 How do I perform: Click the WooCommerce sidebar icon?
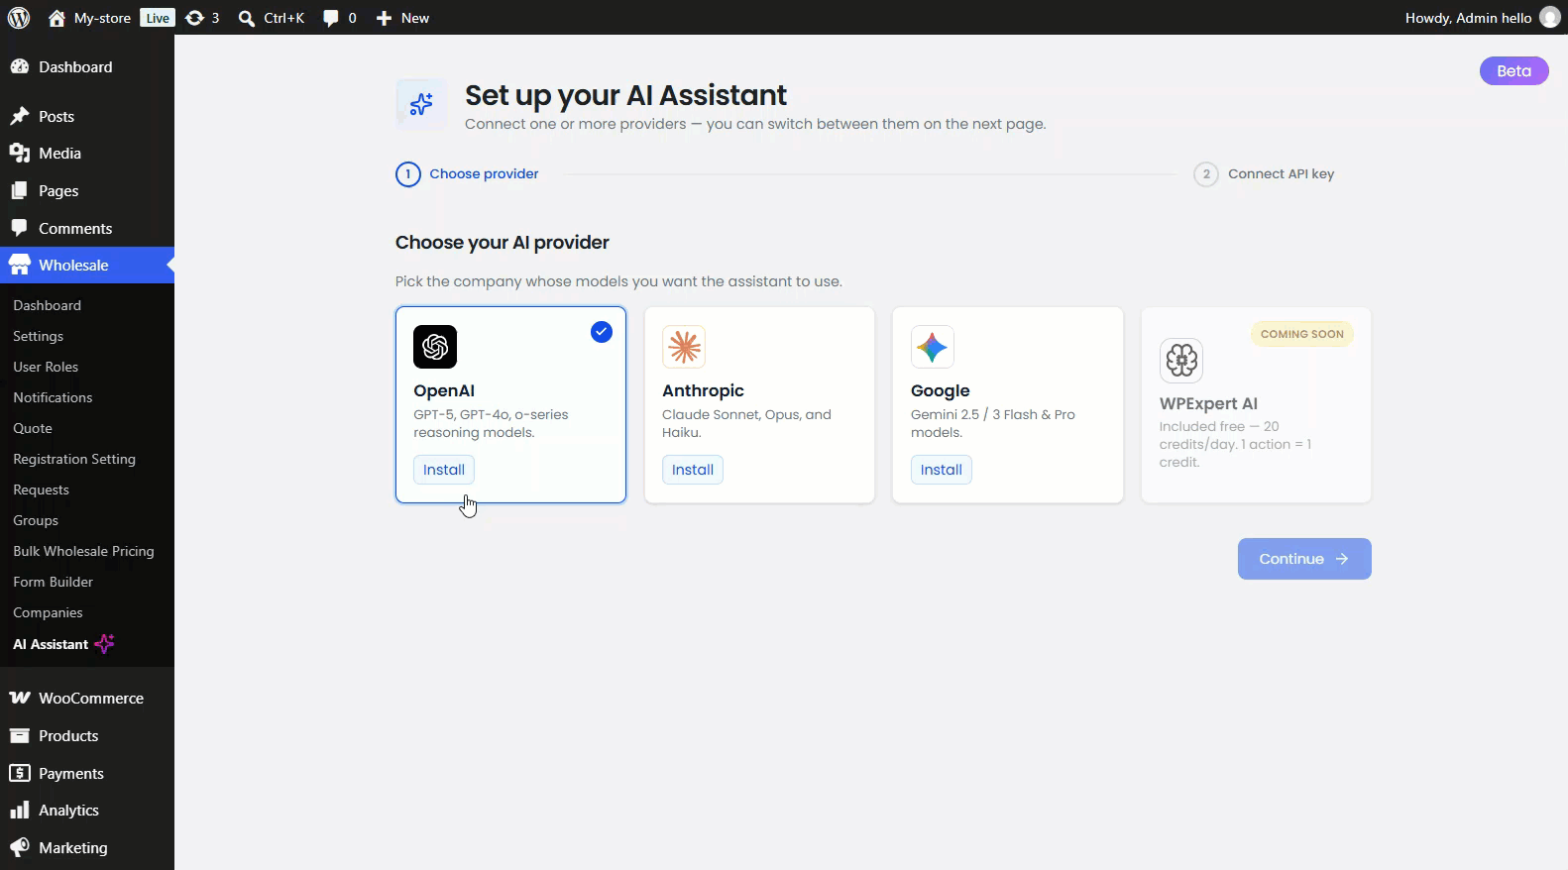pos(20,698)
